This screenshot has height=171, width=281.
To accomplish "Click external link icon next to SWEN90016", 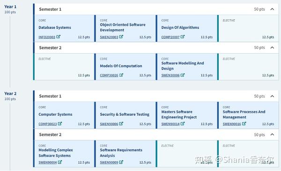I will [x=244, y=124].
